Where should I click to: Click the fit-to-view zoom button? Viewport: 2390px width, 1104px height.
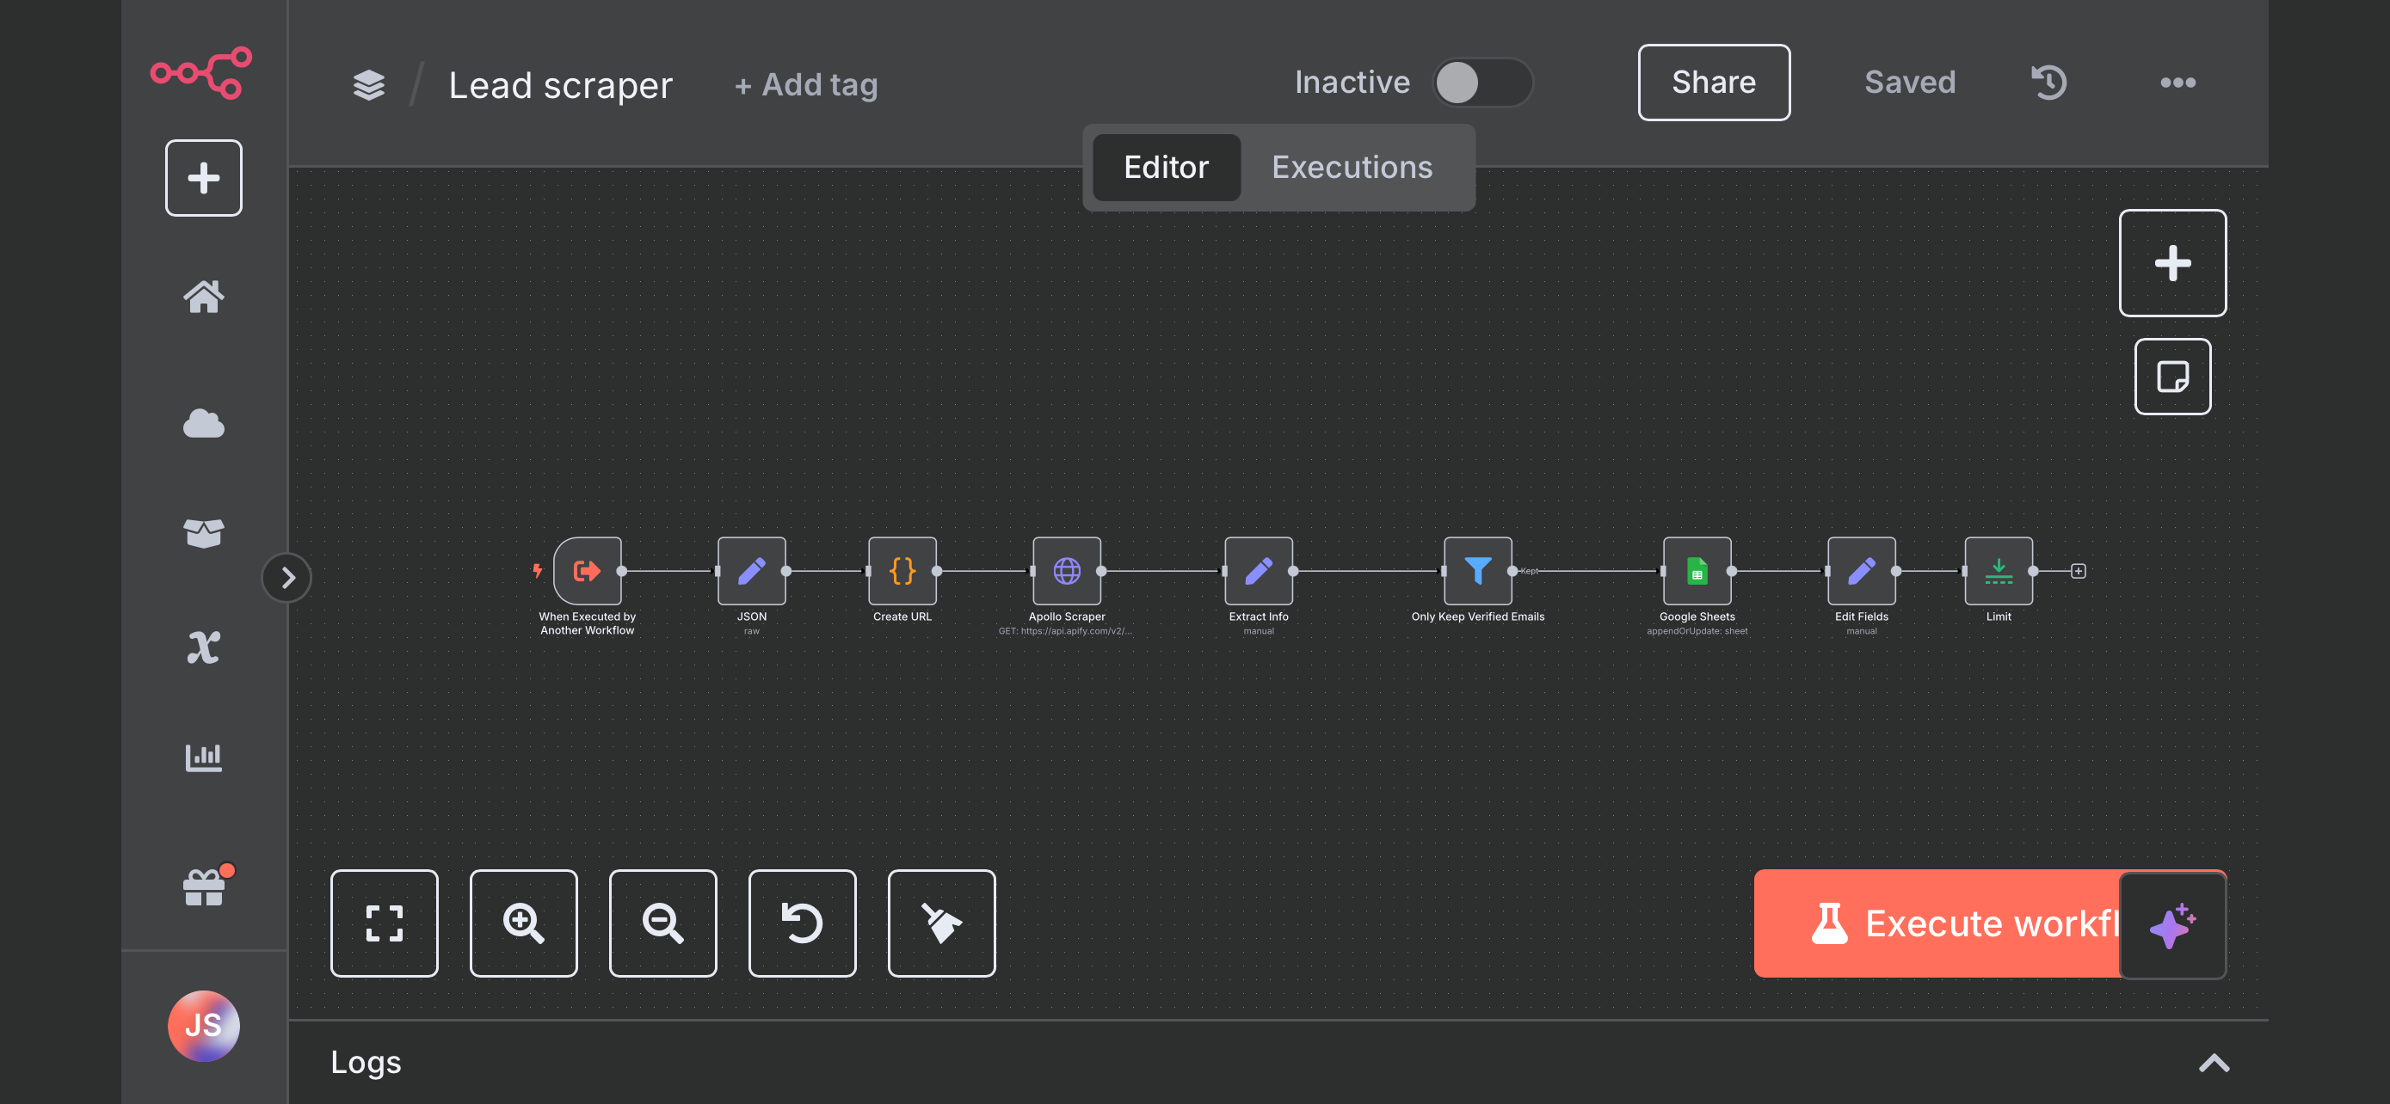pyautogui.click(x=384, y=923)
